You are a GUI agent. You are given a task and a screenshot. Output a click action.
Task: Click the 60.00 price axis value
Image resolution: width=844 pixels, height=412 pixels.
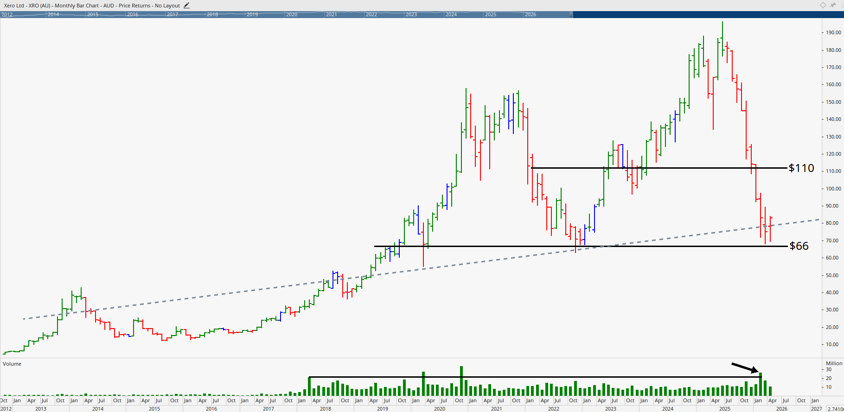(832, 258)
